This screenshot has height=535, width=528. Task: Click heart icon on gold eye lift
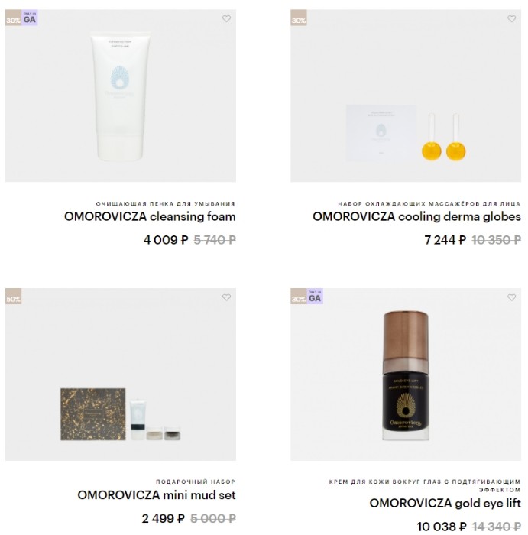tap(512, 297)
